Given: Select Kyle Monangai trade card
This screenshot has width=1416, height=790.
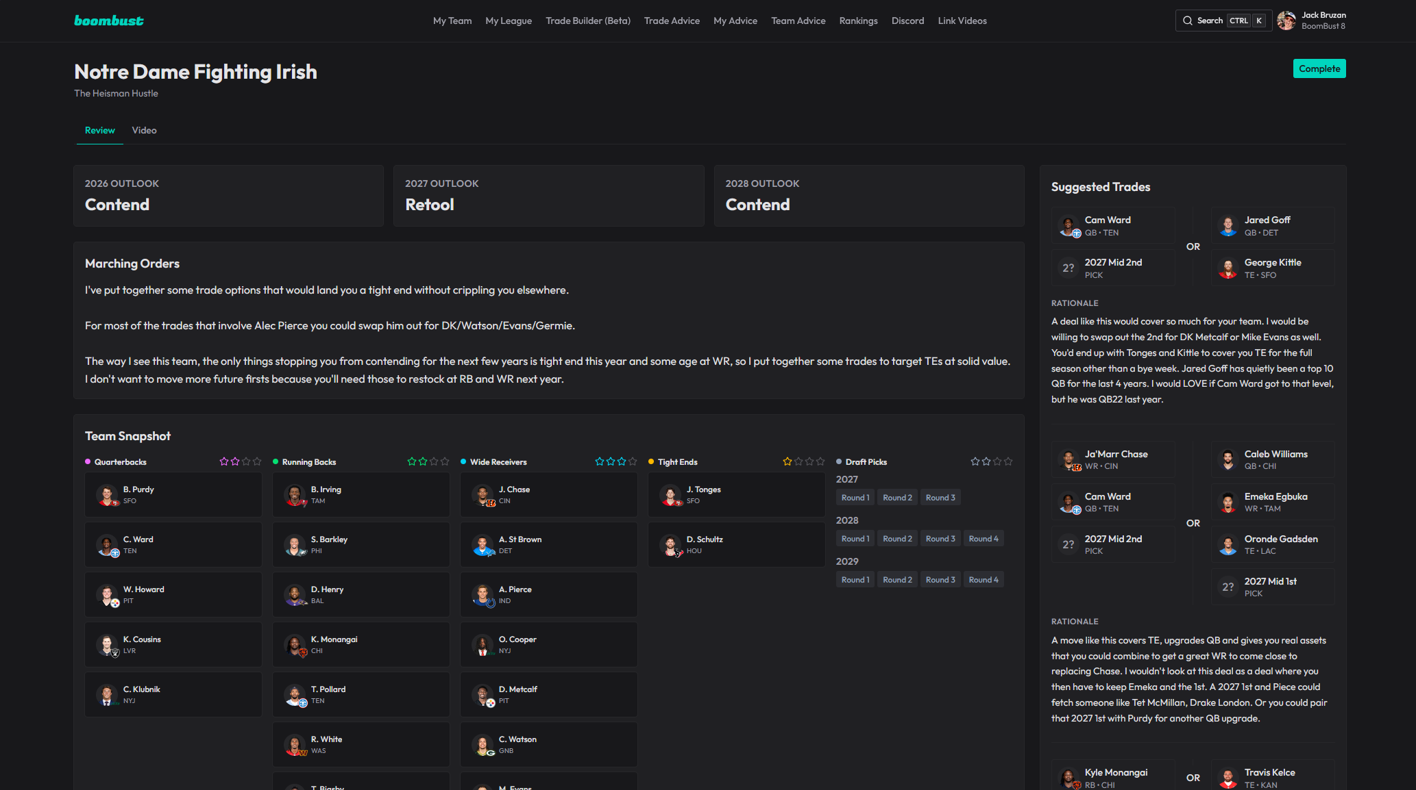Looking at the screenshot, I should [1113, 775].
